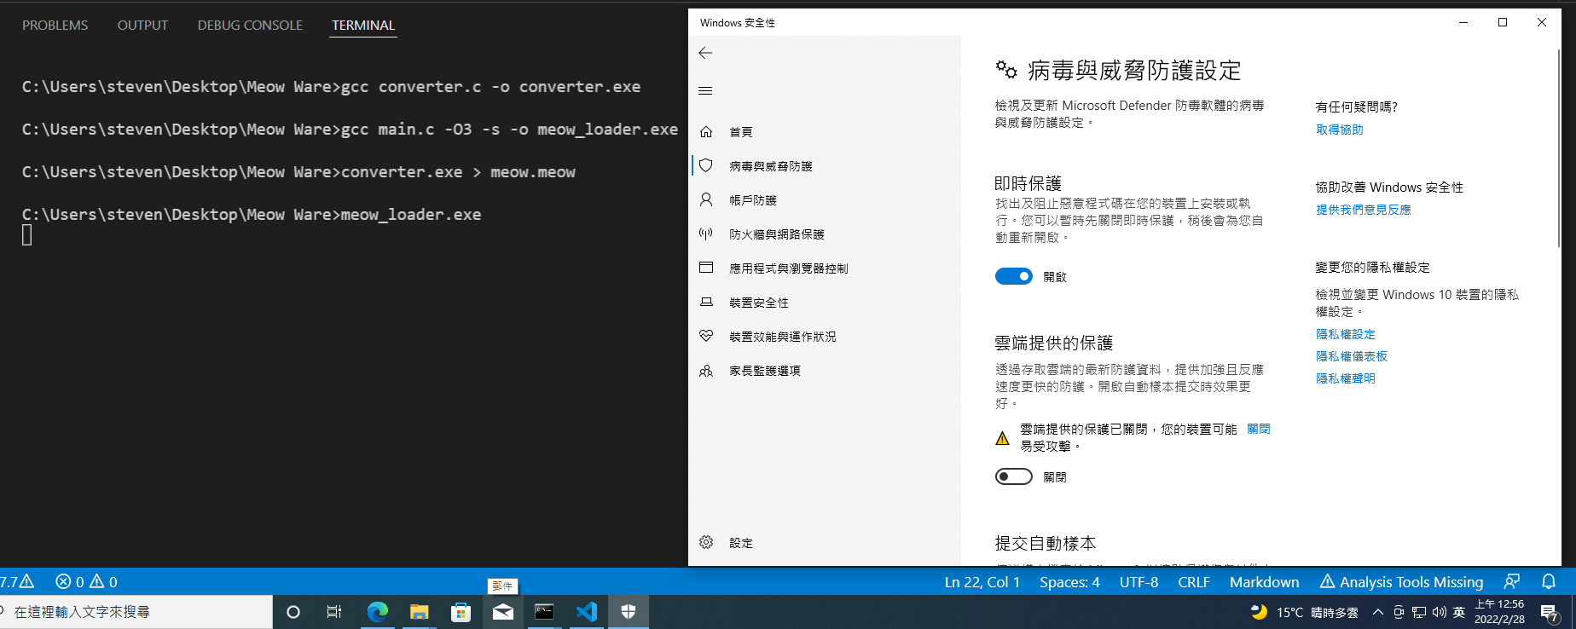Click CRLF line ending selector
This screenshot has width=1576, height=629.
(1194, 582)
